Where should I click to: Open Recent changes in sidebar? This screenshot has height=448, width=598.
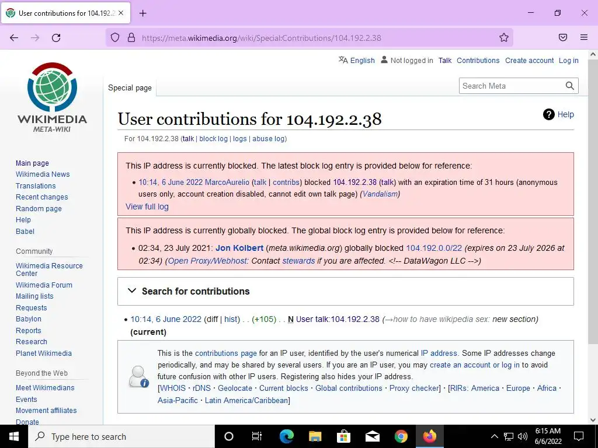pos(41,197)
